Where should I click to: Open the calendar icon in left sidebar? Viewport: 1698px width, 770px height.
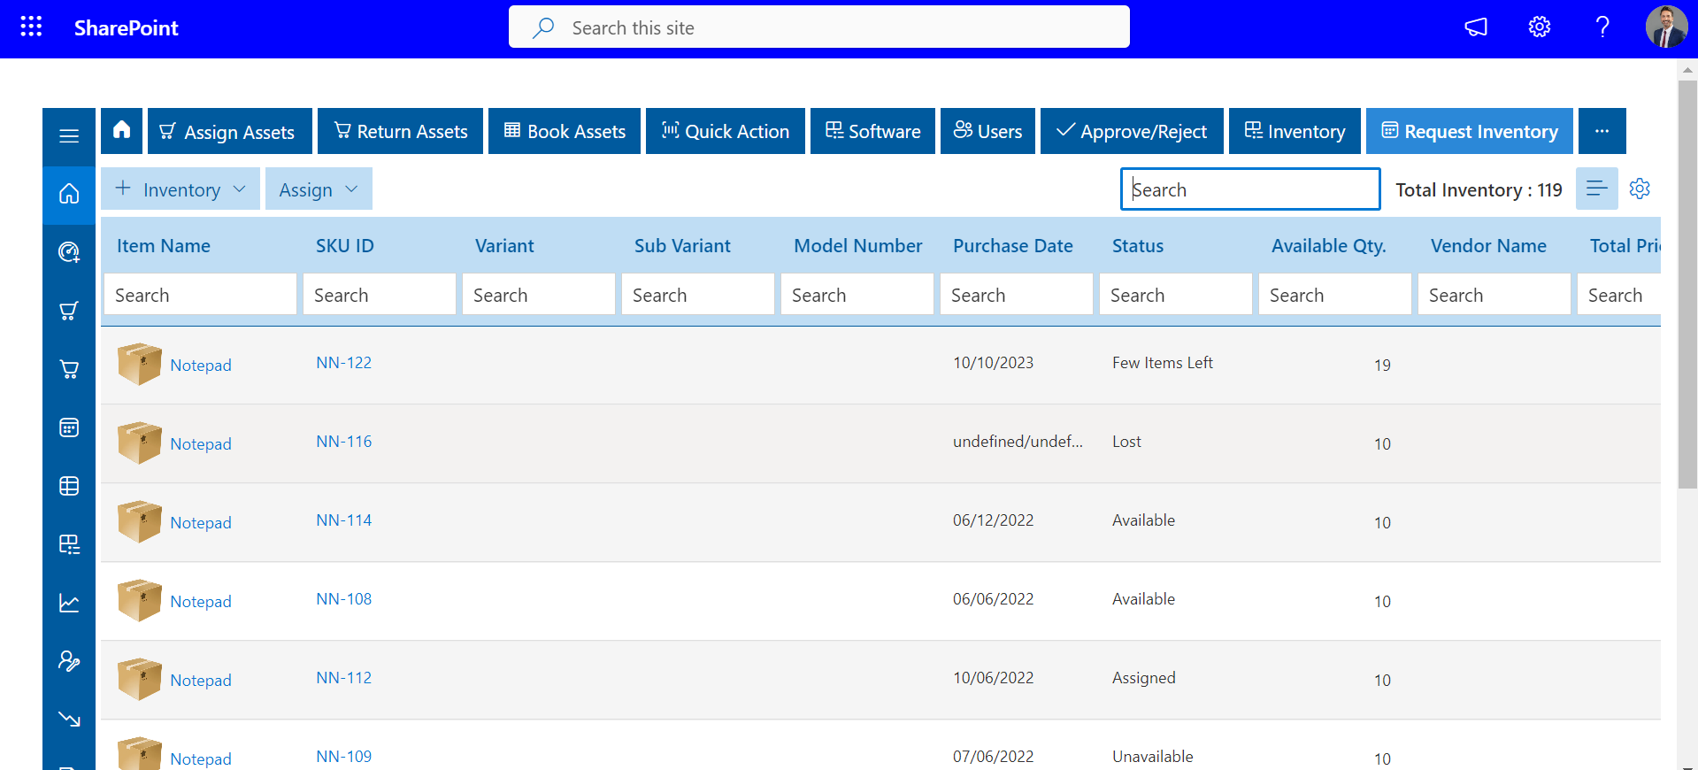(69, 427)
